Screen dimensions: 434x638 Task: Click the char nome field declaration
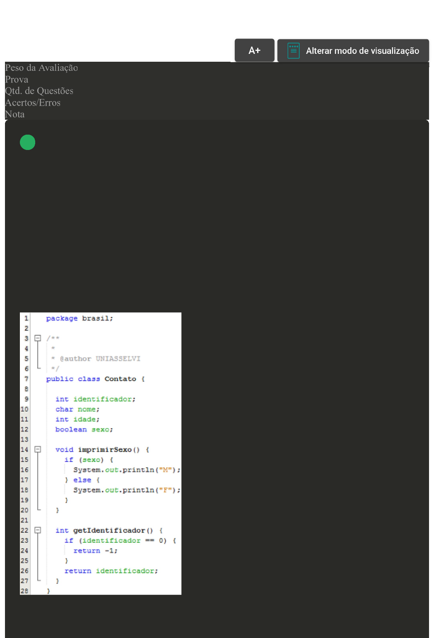(x=77, y=409)
